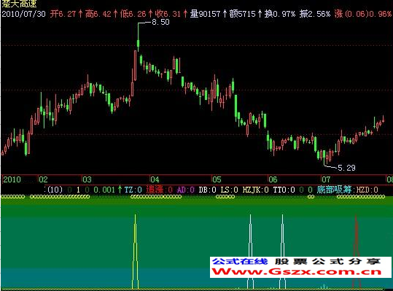Click the yellow signal spike in indicator panel
This screenshot has height=291, width=393.
click(x=136, y=252)
